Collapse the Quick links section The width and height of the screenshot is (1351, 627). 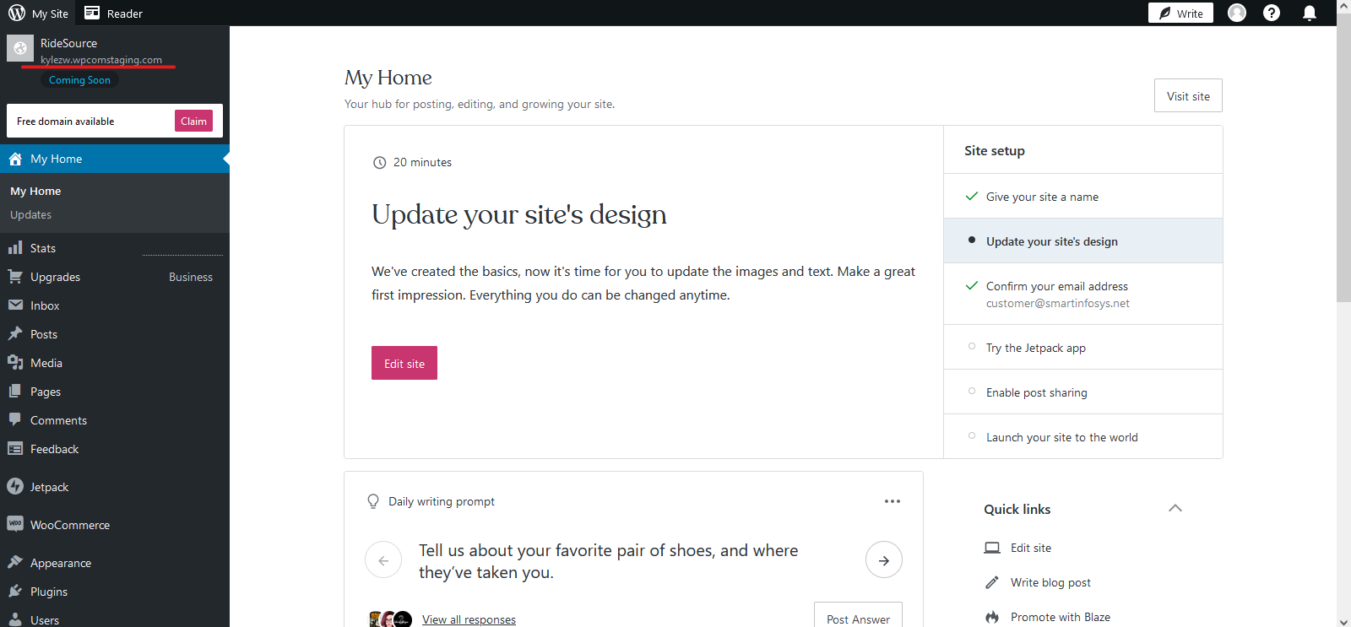coord(1175,509)
